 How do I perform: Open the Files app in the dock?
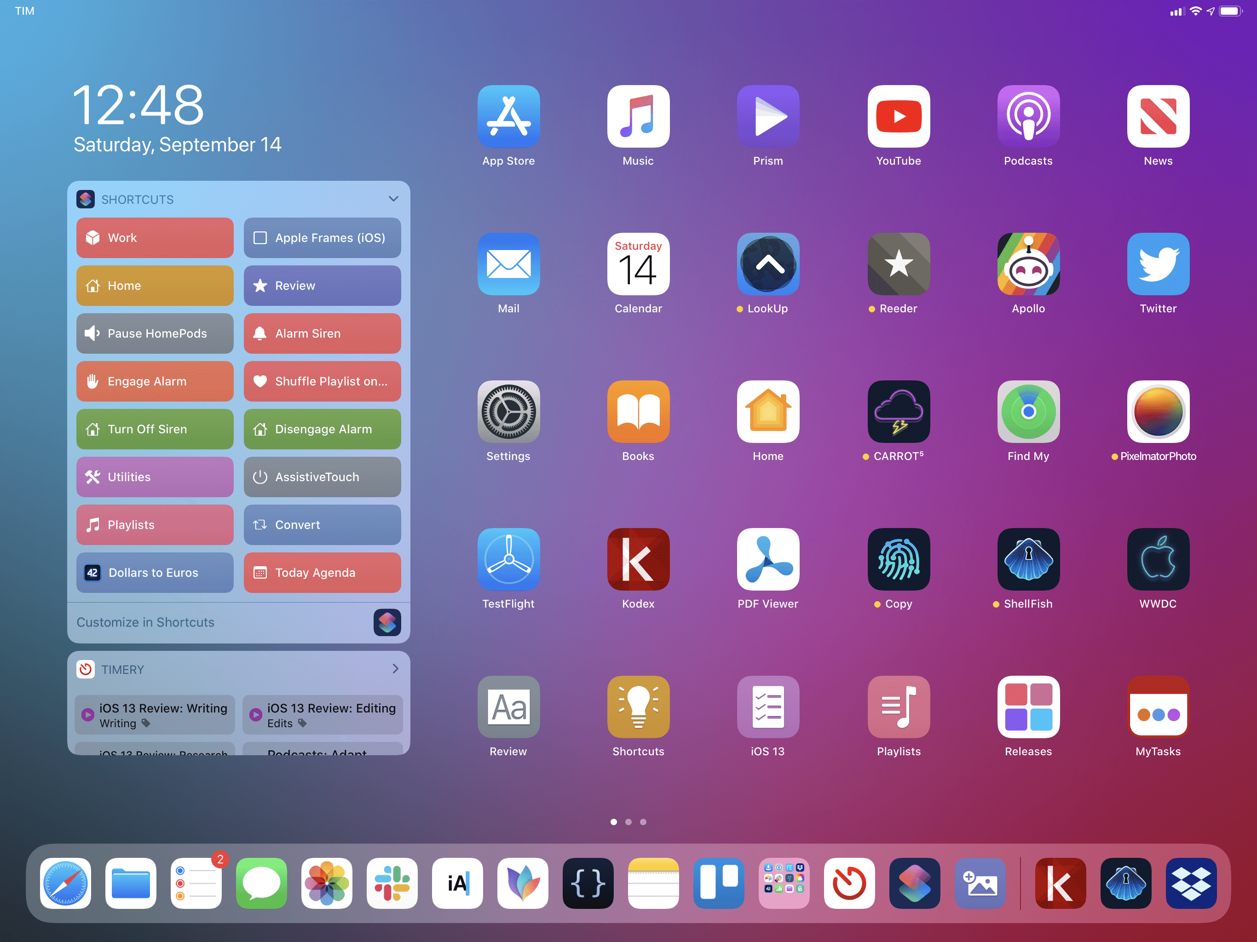[x=131, y=884]
